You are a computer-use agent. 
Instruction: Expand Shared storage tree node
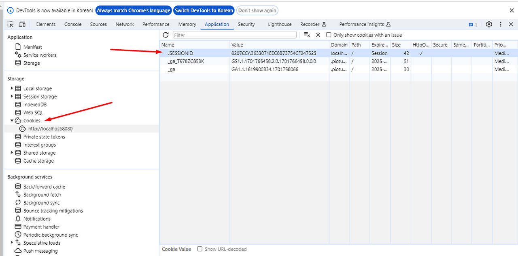pos(12,153)
